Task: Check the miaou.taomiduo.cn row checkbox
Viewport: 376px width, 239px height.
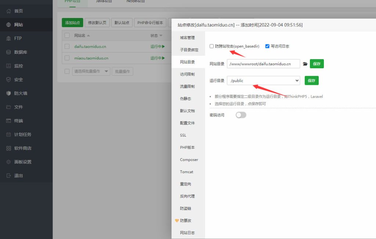Action: (x=67, y=58)
